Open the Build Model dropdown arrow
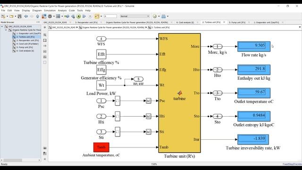The image size is (302, 170). tap(168, 17)
